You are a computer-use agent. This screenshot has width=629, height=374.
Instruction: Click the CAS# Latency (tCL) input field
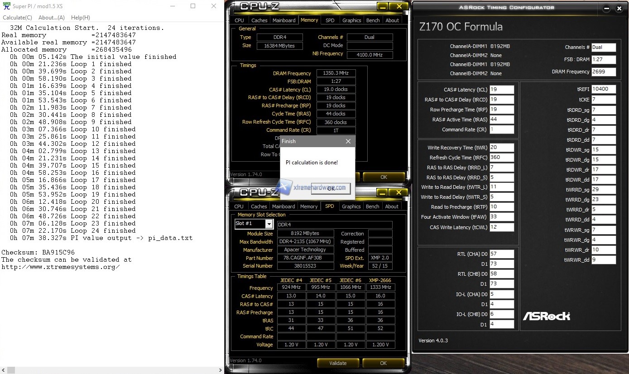501,90
